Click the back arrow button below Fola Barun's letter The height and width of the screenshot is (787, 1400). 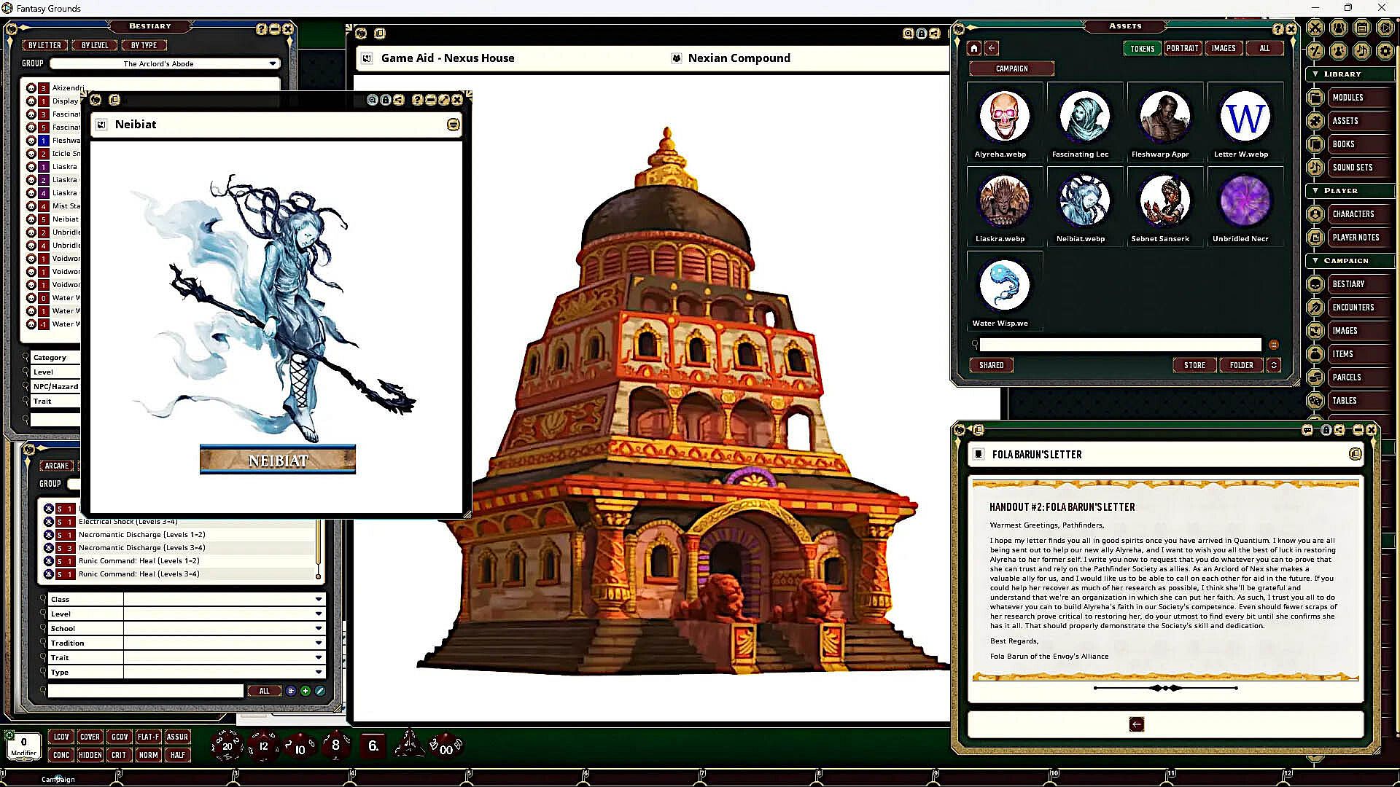1136,724
